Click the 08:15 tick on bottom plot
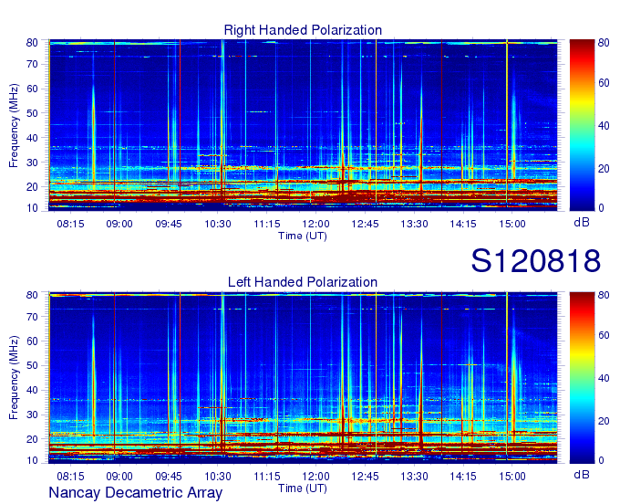This screenshot has height=504, width=620. tap(70, 477)
